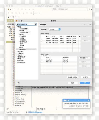Viewport: 99px width, 120px height.
Task: Expand the 运行 / 调试 preferences node
Action: [x=17, y=62]
